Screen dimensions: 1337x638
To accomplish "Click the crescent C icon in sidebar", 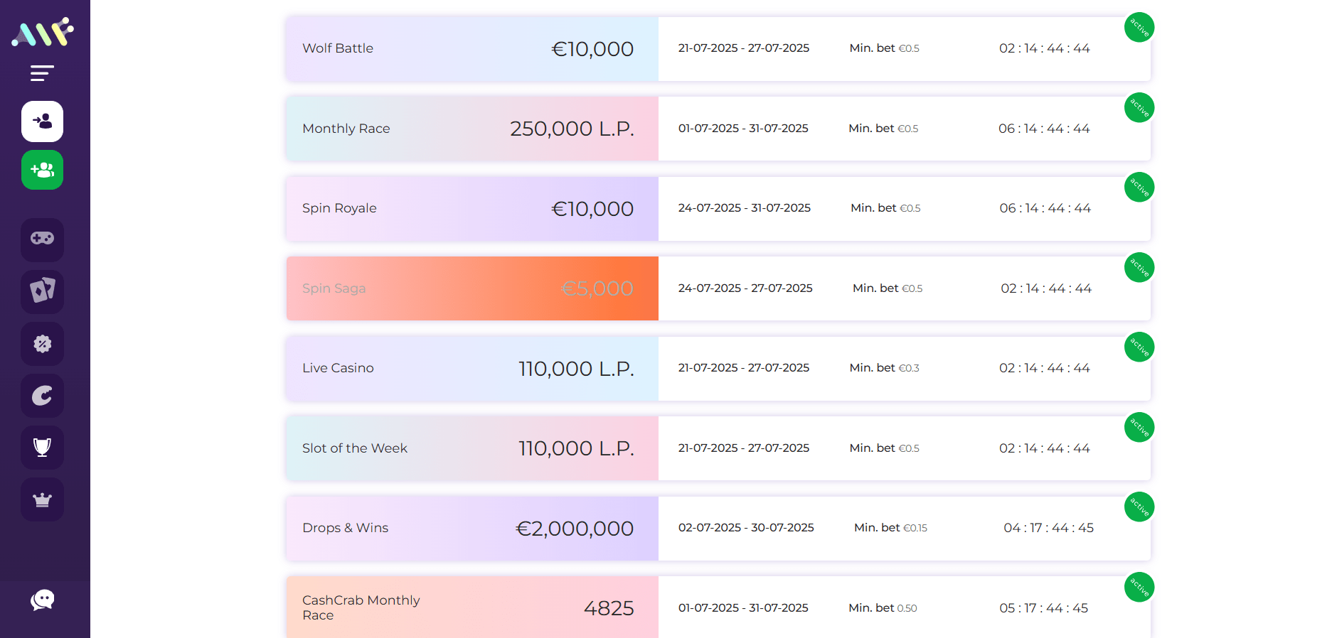I will pyautogui.click(x=42, y=396).
